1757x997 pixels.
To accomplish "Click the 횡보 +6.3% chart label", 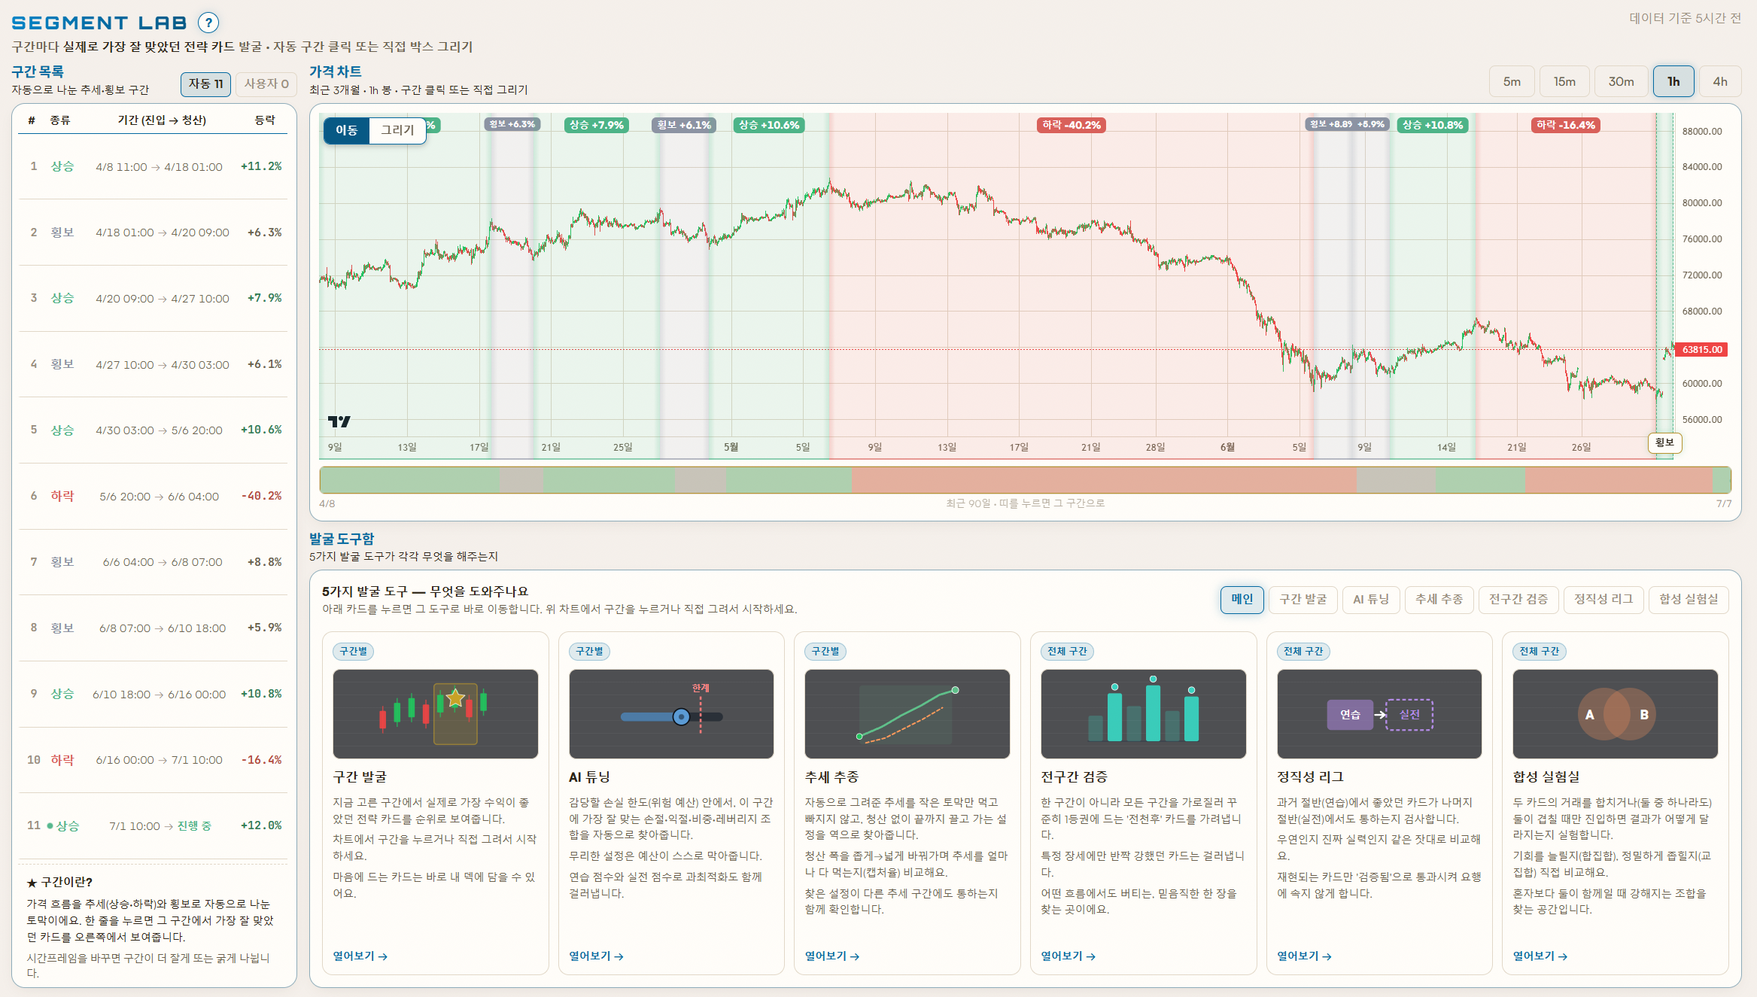I will [x=512, y=124].
